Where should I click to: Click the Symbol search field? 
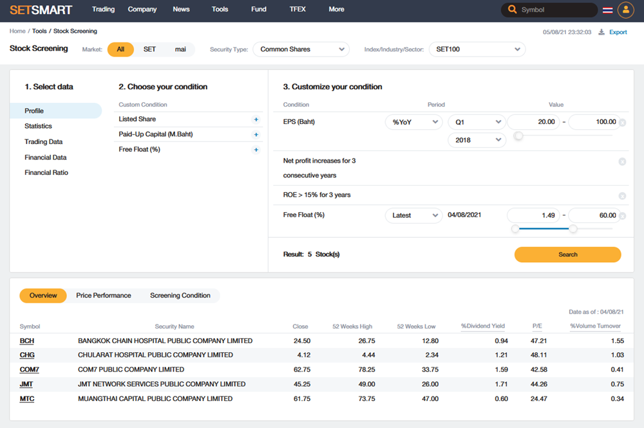(549, 10)
